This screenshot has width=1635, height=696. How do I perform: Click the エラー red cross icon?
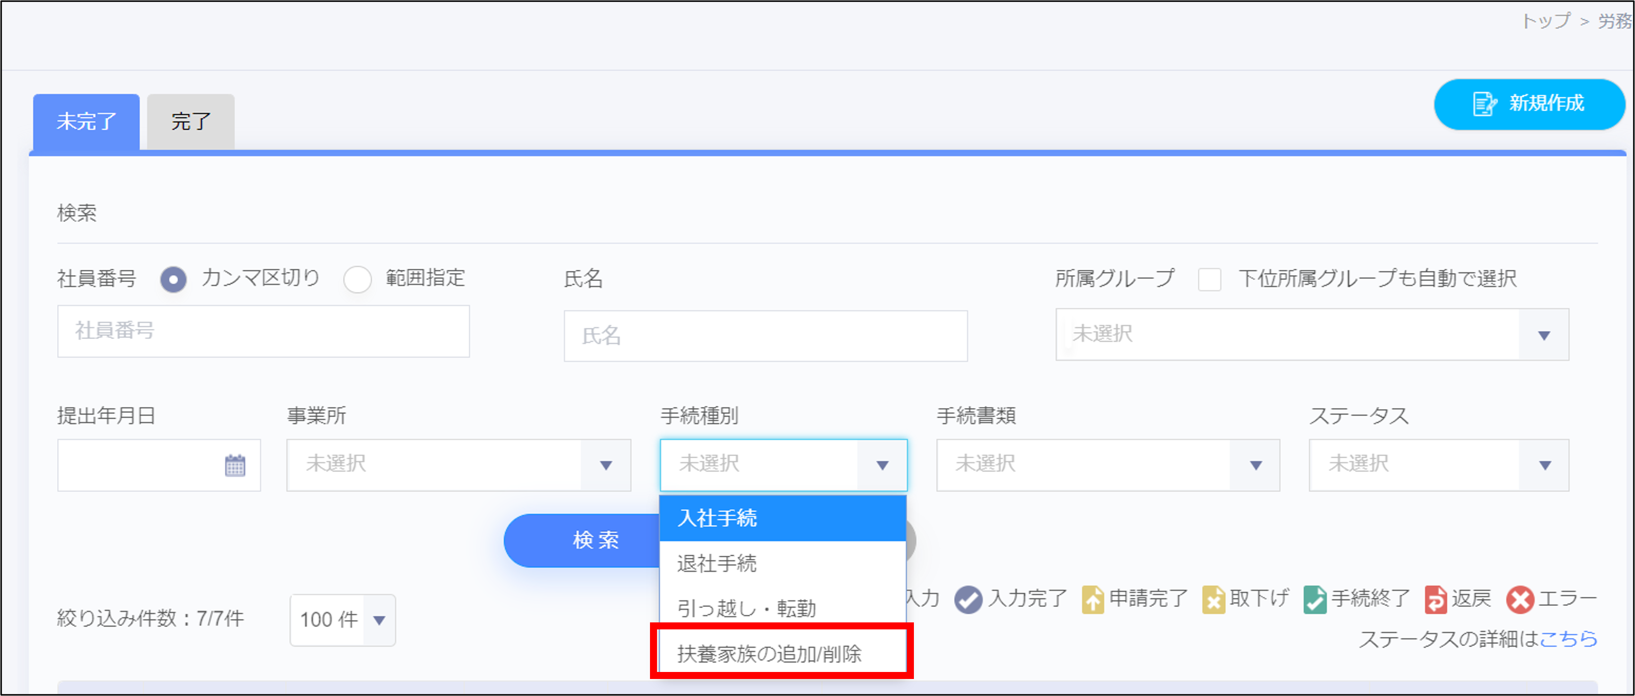click(x=1519, y=599)
